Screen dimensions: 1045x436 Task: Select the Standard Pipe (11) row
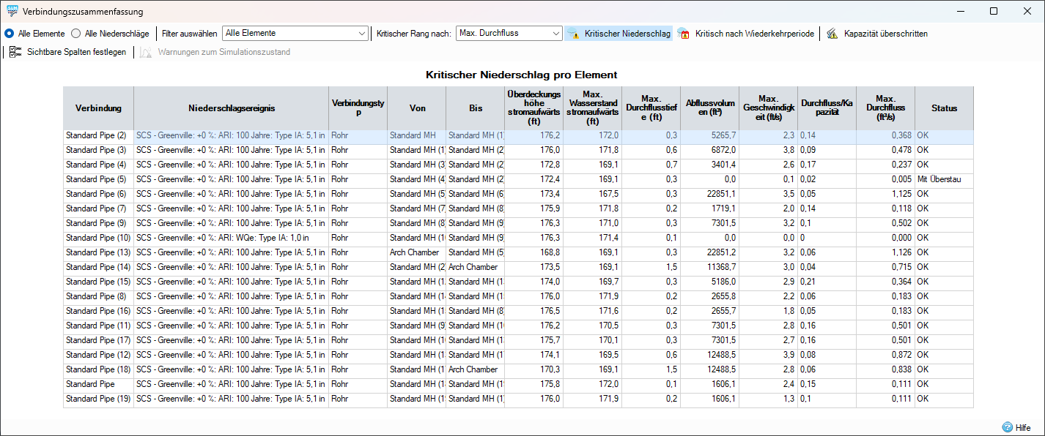click(519, 326)
